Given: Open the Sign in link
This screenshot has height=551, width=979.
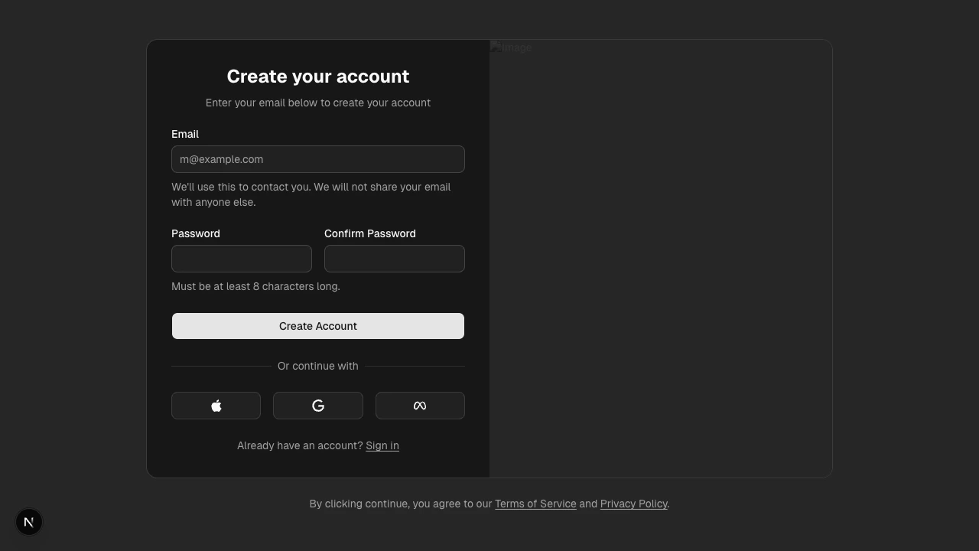Looking at the screenshot, I should tap(382, 445).
